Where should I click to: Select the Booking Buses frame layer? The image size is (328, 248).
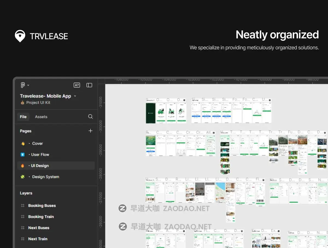click(x=42, y=206)
